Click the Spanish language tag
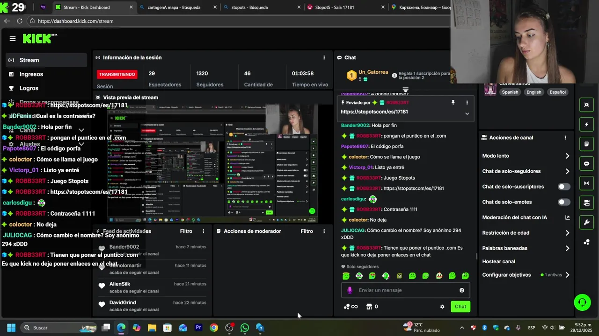 (x=510, y=92)
